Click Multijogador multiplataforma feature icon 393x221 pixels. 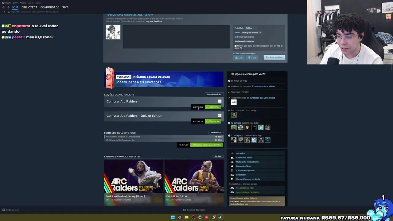pyautogui.click(x=232, y=162)
